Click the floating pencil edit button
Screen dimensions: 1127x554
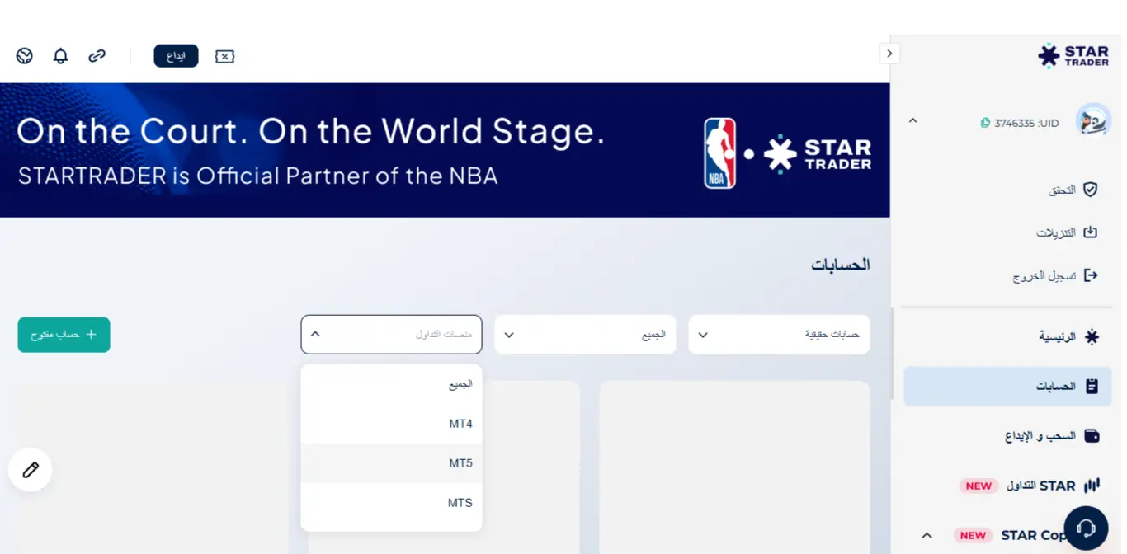(x=31, y=470)
